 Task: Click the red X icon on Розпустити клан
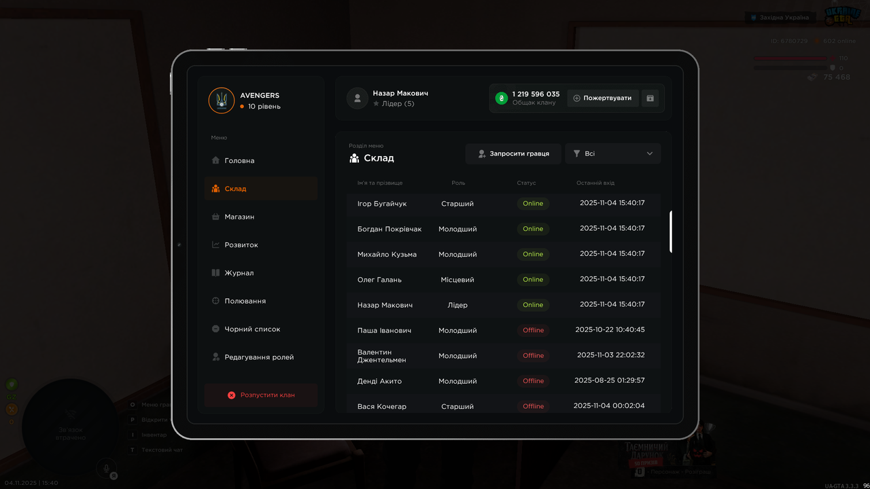(x=231, y=395)
